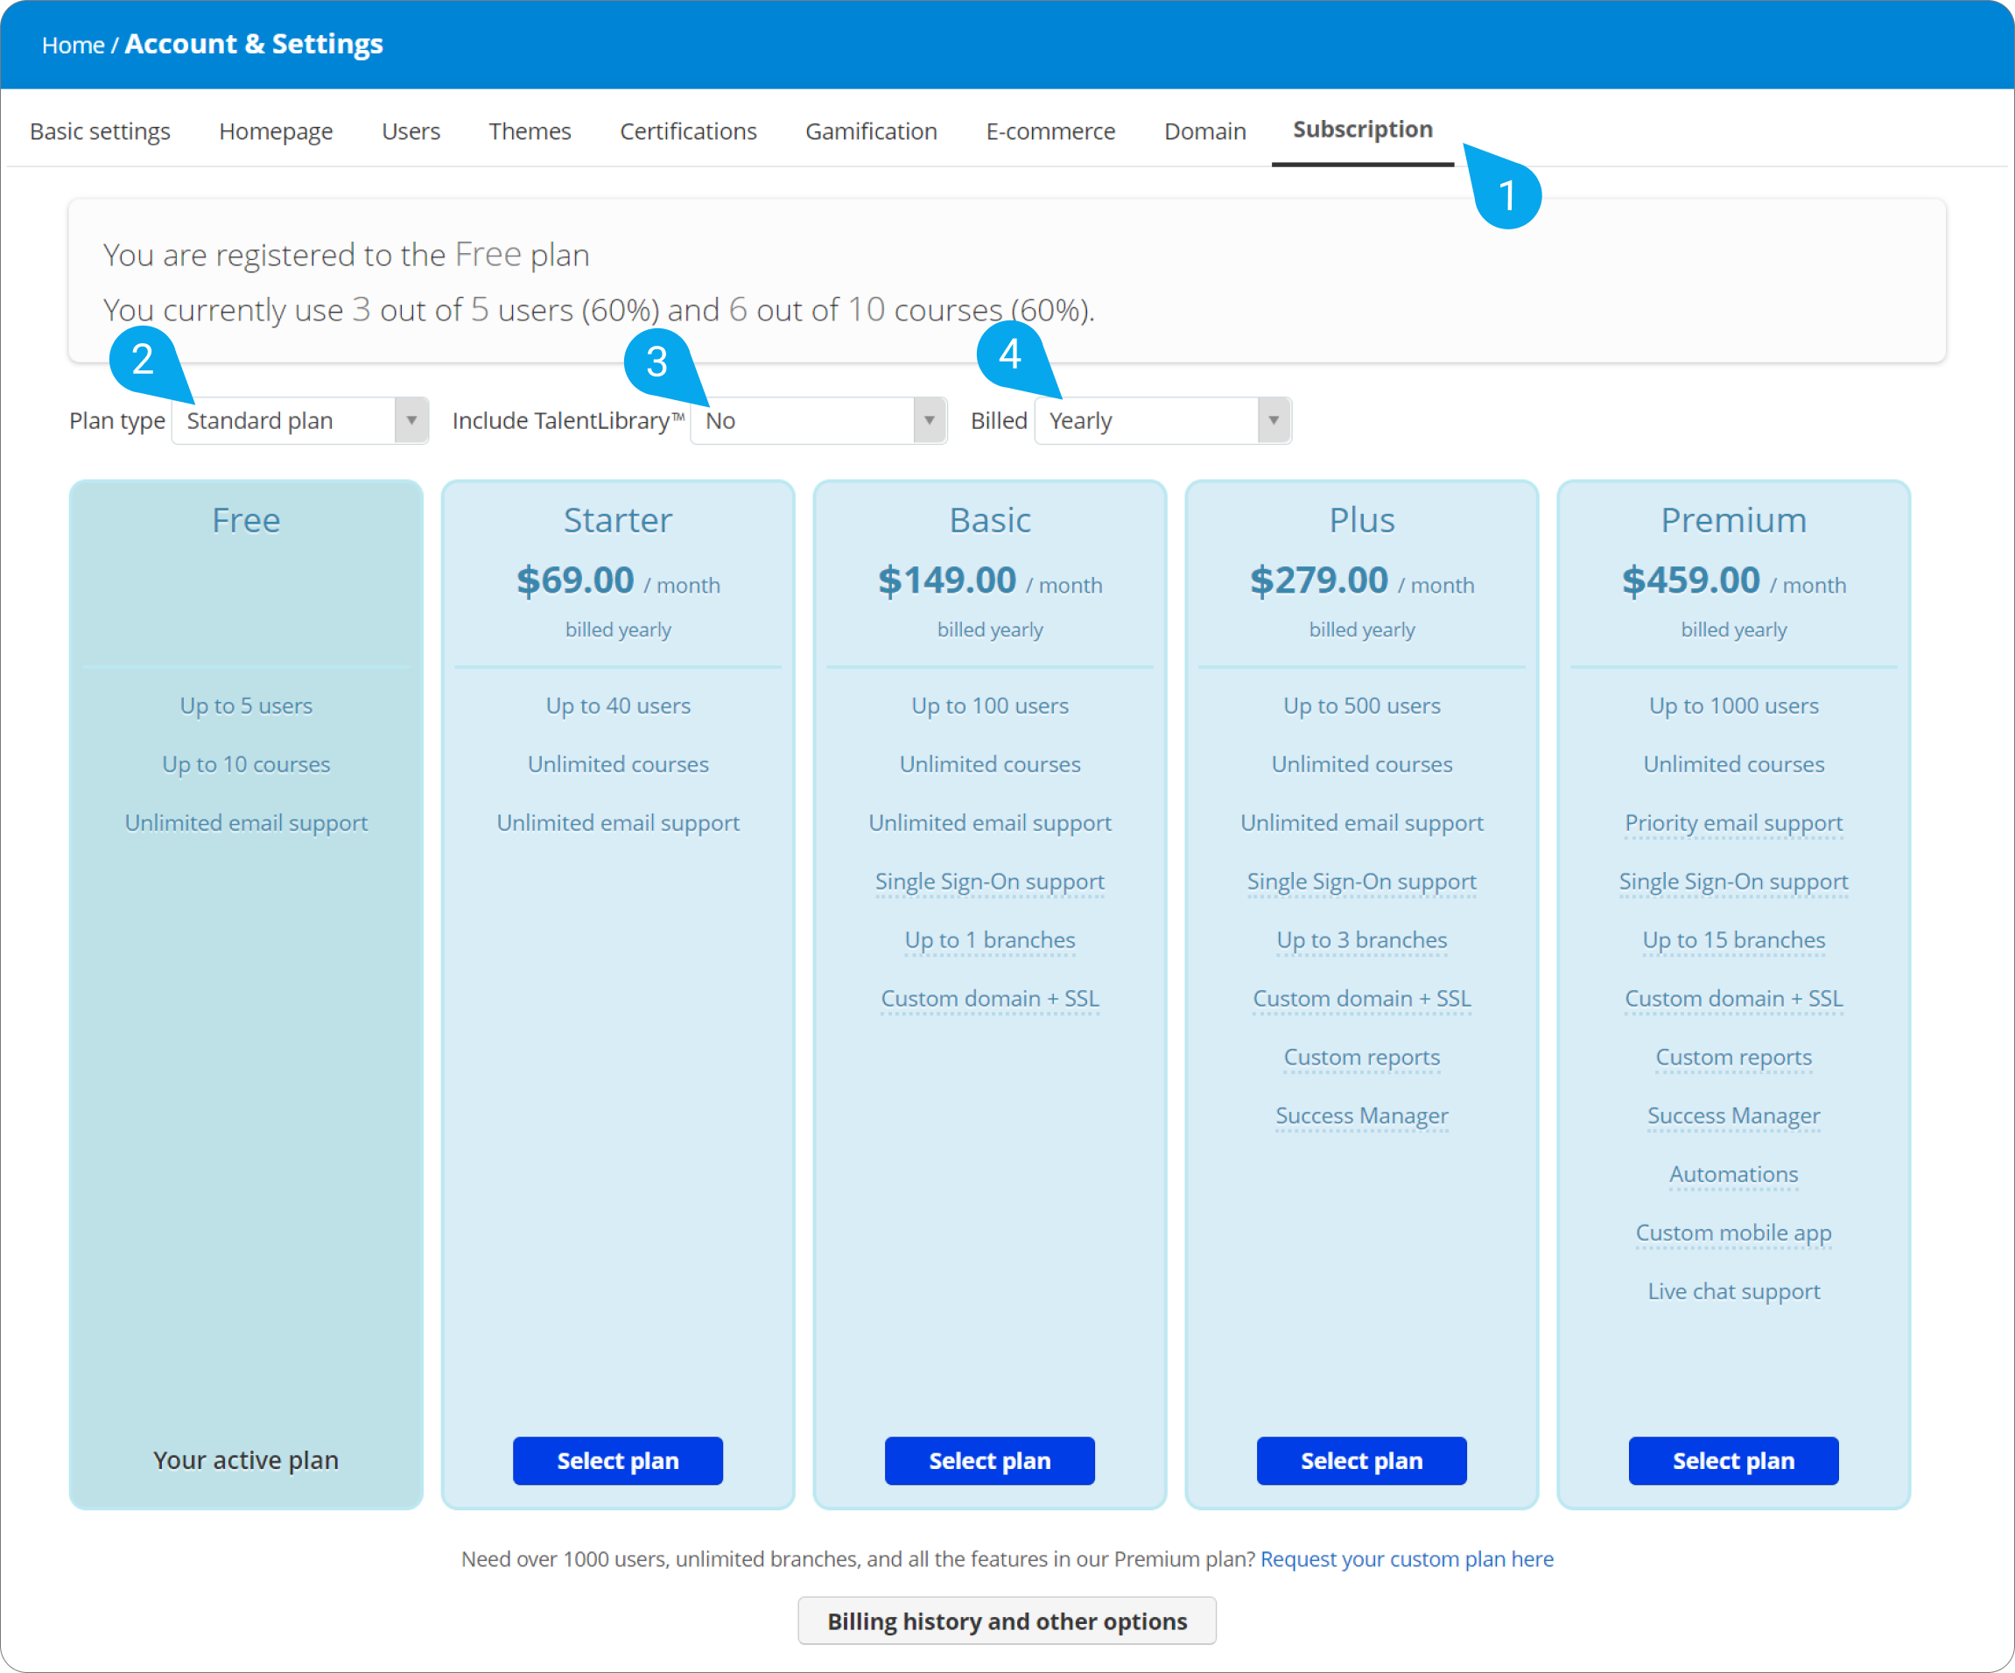Select plan for Plus
Image resolution: width=2015 pixels, height=1673 pixels.
[x=1361, y=1460]
